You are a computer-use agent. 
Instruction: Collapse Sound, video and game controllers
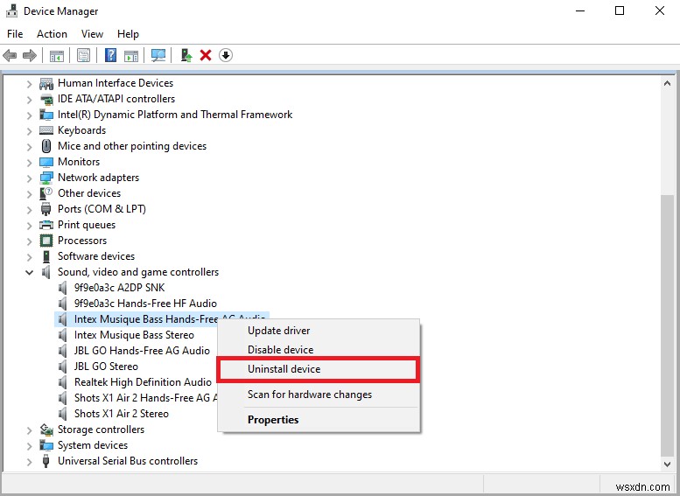(29, 272)
